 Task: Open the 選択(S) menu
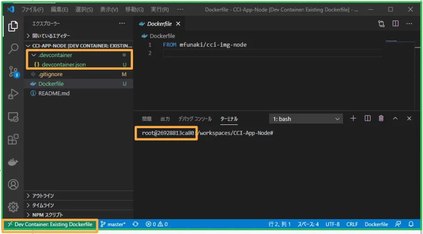point(84,9)
